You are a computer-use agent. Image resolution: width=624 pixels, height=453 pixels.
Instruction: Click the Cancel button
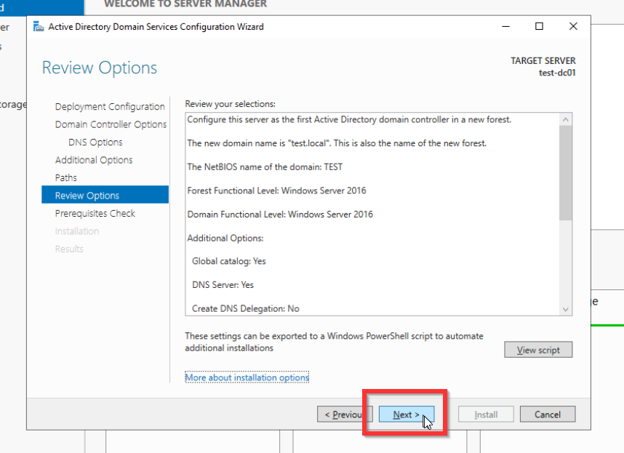point(547,414)
